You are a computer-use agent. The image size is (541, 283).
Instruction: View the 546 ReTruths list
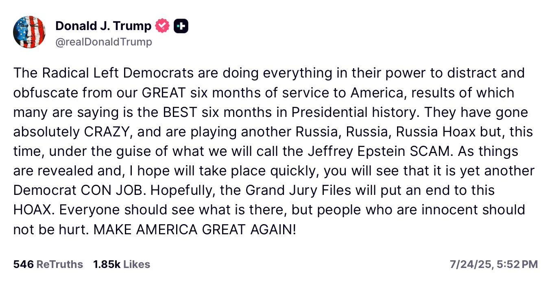tap(48, 264)
